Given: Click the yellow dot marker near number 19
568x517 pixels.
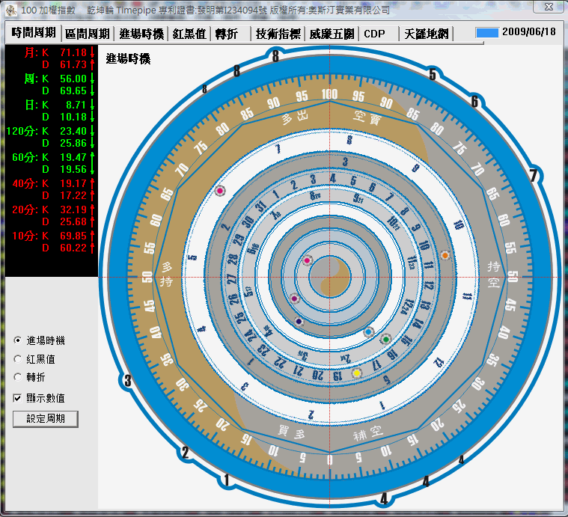Looking at the screenshot, I should point(357,372).
